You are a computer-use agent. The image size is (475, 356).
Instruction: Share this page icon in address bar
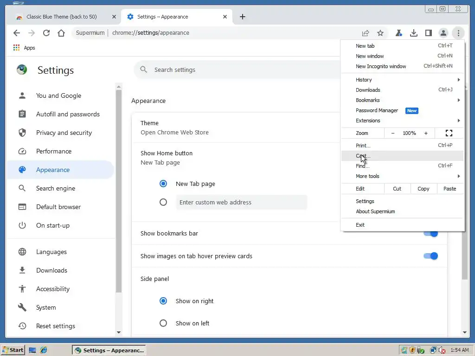tap(366, 33)
